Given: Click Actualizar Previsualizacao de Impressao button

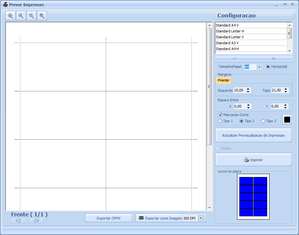Looking at the screenshot, I should click(x=253, y=135).
